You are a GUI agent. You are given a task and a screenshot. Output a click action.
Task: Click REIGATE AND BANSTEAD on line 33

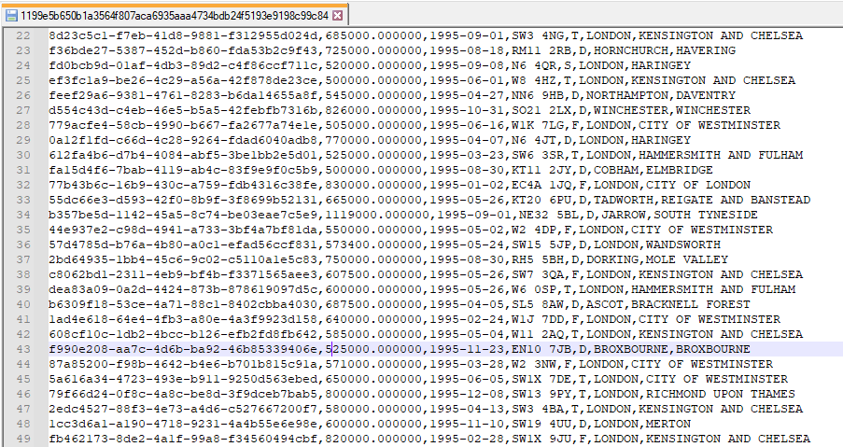(x=736, y=200)
